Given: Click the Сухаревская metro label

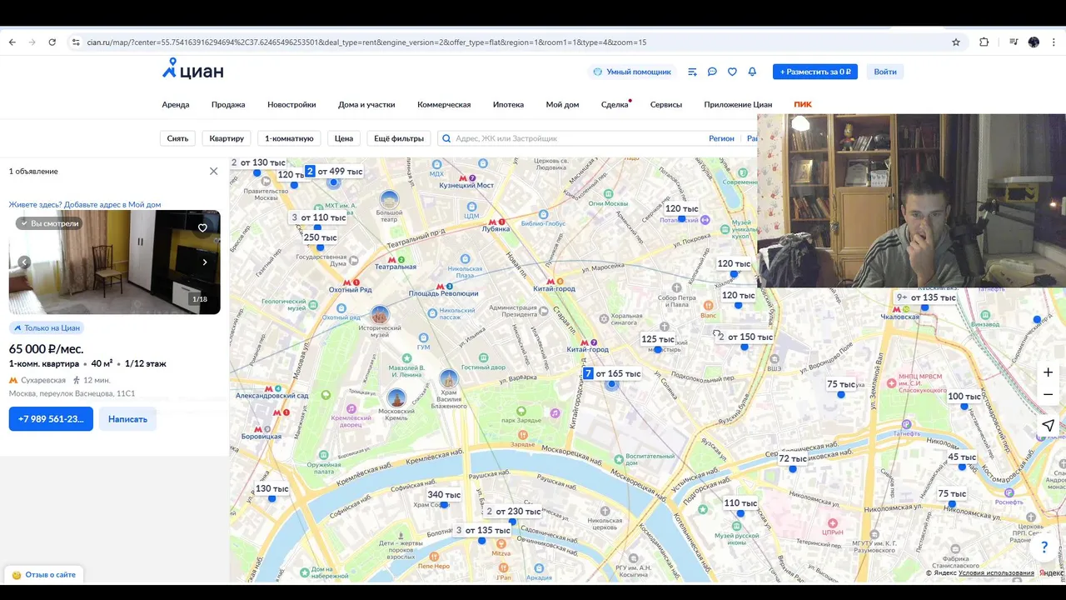Looking at the screenshot, I should [43, 380].
